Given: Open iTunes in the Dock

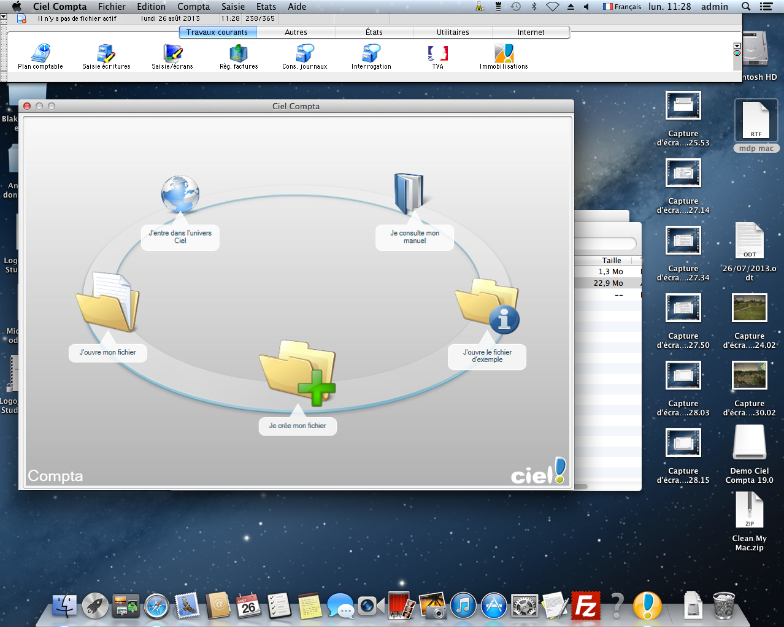Looking at the screenshot, I should point(463,606).
